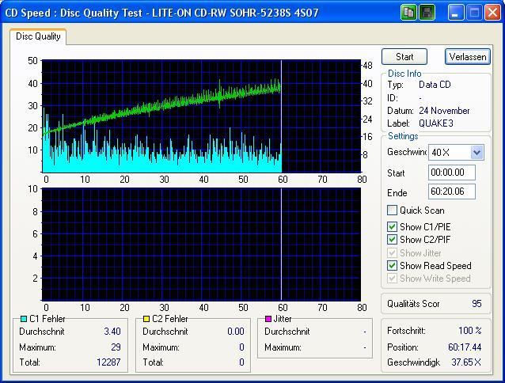Toggle Show C1/PIE checkbox
Viewport: 505px width, 383px height.
[392, 227]
